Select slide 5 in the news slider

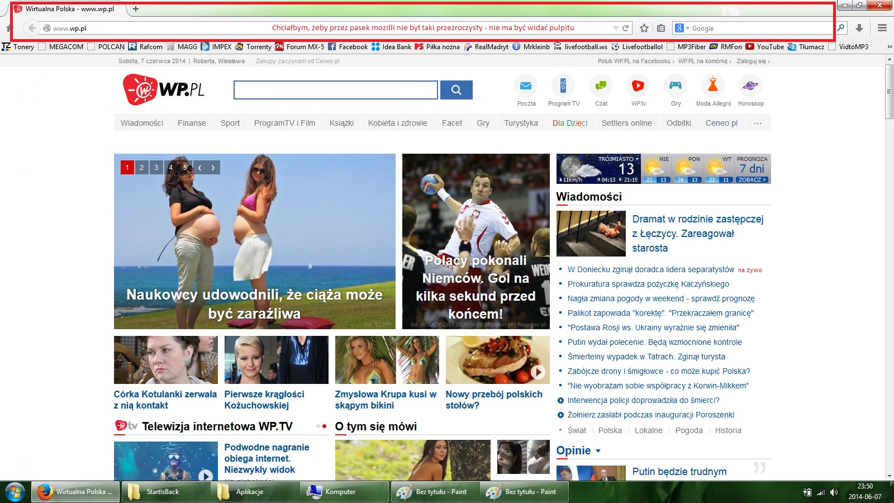(186, 167)
